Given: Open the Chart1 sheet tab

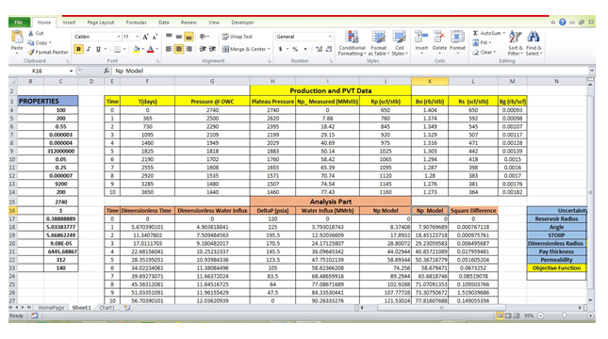Looking at the screenshot, I should 107,308.
